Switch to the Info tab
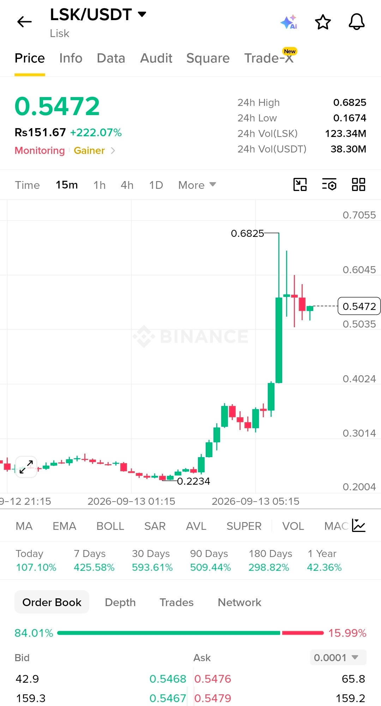Viewport: 381px width, 706px height. [x=71, y=58]
